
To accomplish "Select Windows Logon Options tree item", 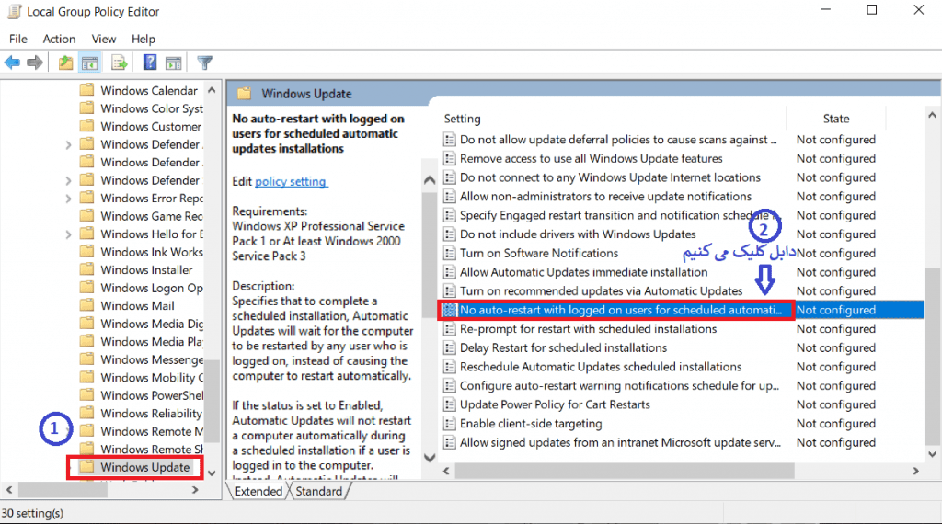I will pyautogui.click(x=152, y=288).
